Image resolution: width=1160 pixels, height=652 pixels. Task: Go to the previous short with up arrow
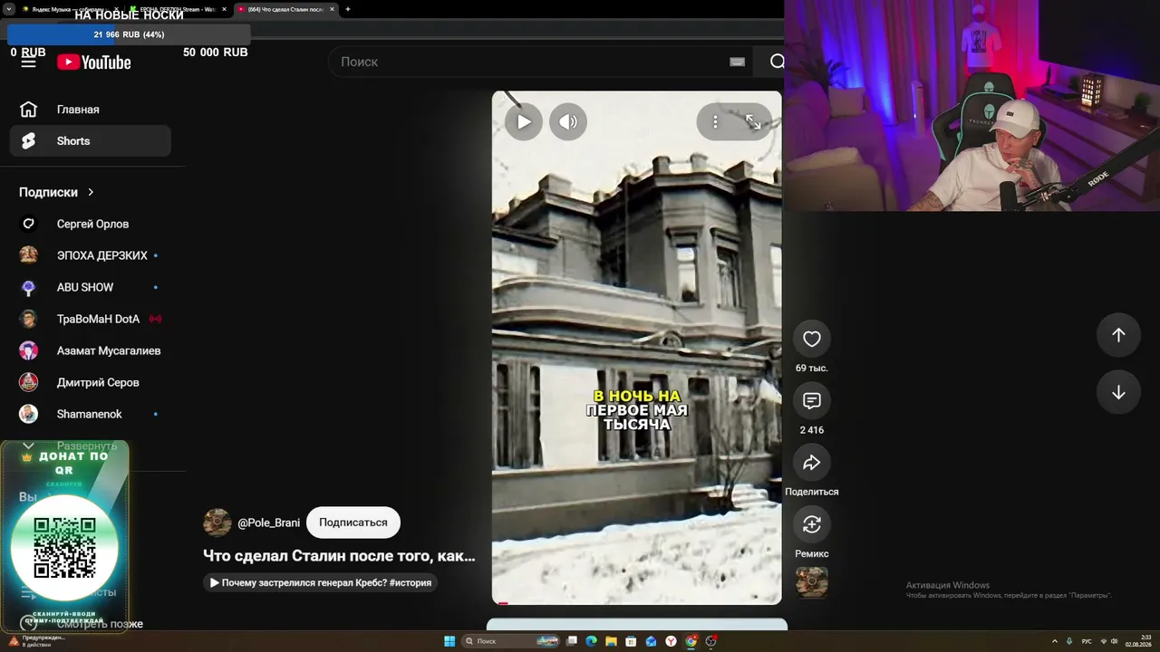click(x=1118, y=335)
